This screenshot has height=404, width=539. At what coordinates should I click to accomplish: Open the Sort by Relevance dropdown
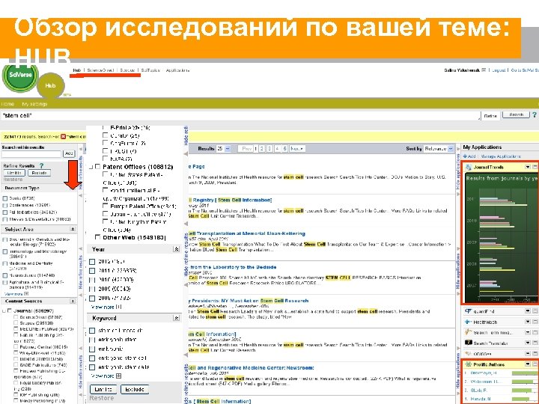439,148
